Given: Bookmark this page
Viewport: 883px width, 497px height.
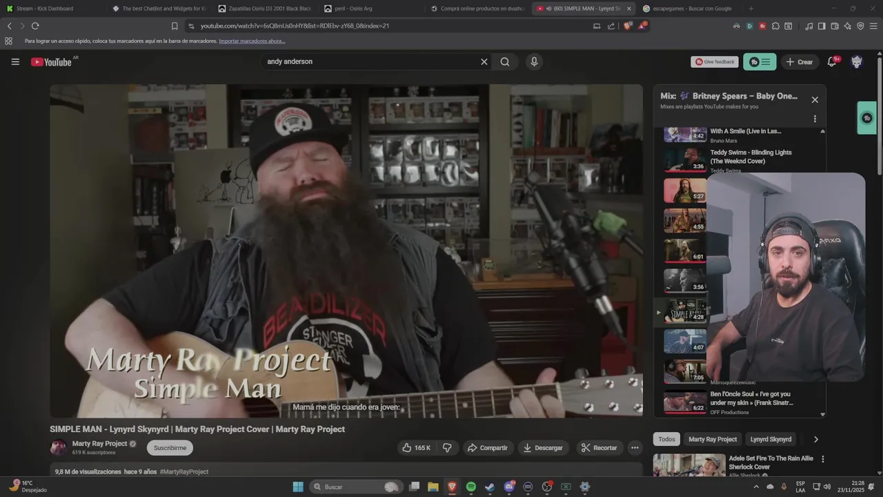Looking at the screenshot, I should click(175, 26).
